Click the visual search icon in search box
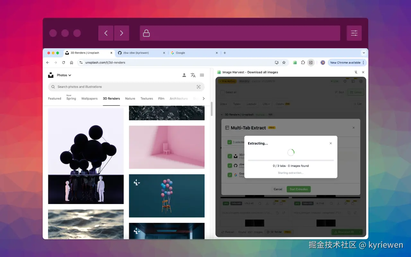The height and width of the screenshot is (257, 411). 198,87
